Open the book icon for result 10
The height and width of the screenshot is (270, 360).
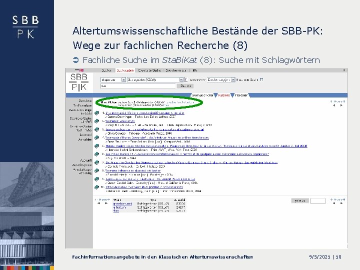96,187
